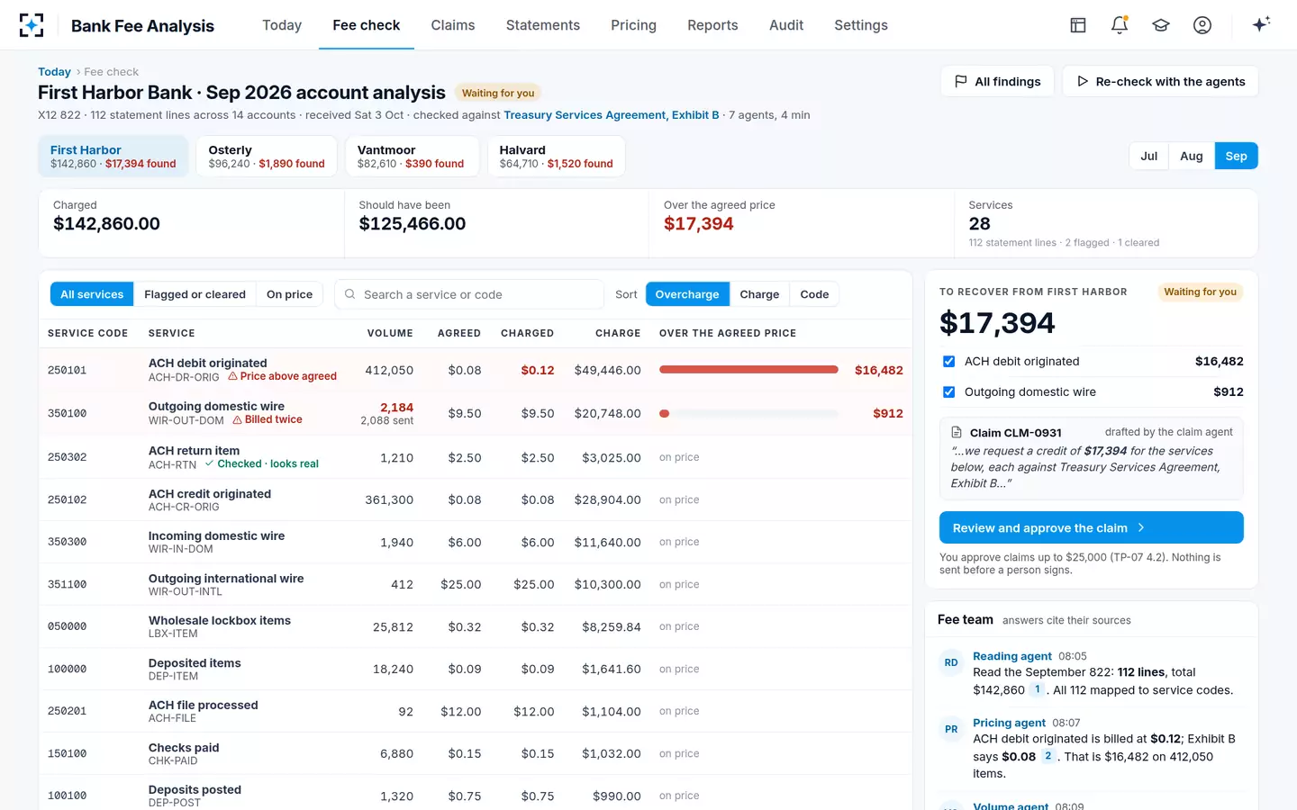This screenshot has height=810, width=1297.
Task: Uncheck ACH debit originated recovery item
Action: tap(948, 361)
